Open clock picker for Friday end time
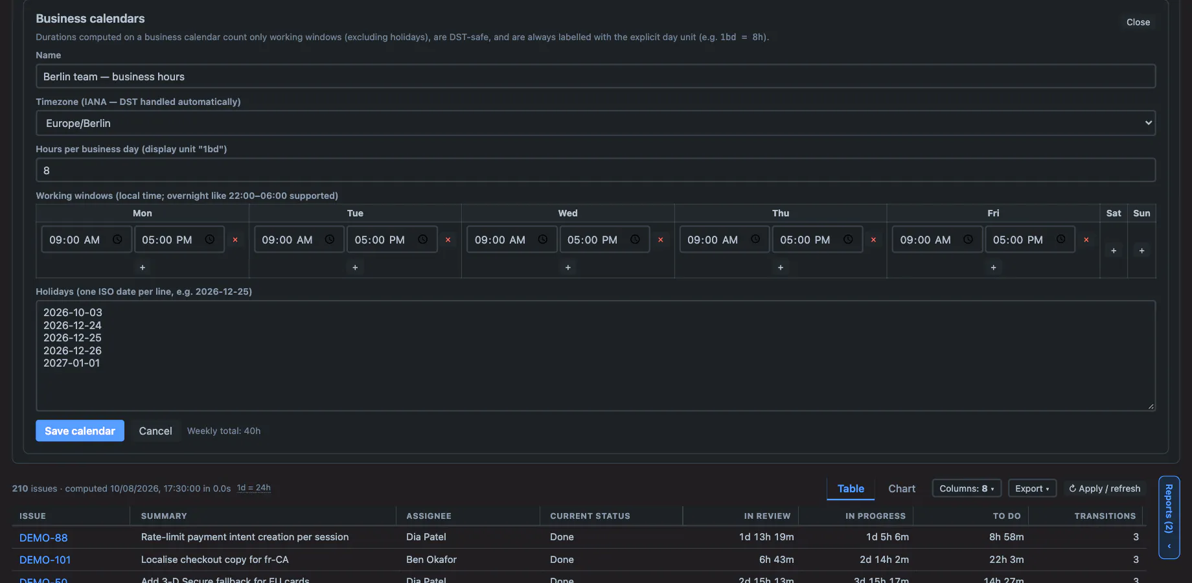Viewport: 1192px width, 583px height. (x=1061, y=240)
